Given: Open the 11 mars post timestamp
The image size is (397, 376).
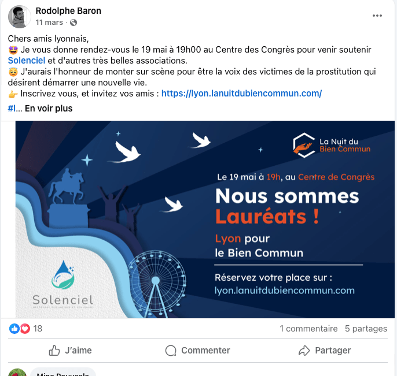Looking at the screenshot, I should (x=49, y=23).
